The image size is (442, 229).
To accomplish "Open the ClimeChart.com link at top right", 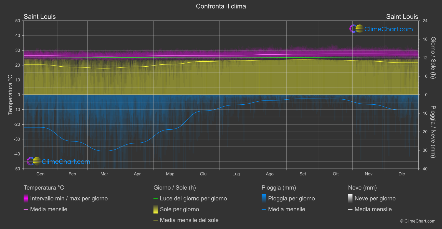I will (388, 29).
